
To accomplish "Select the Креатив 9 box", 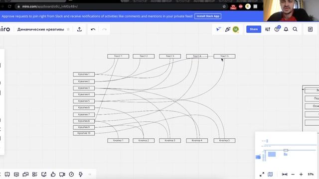I will [x=84, y=127].
